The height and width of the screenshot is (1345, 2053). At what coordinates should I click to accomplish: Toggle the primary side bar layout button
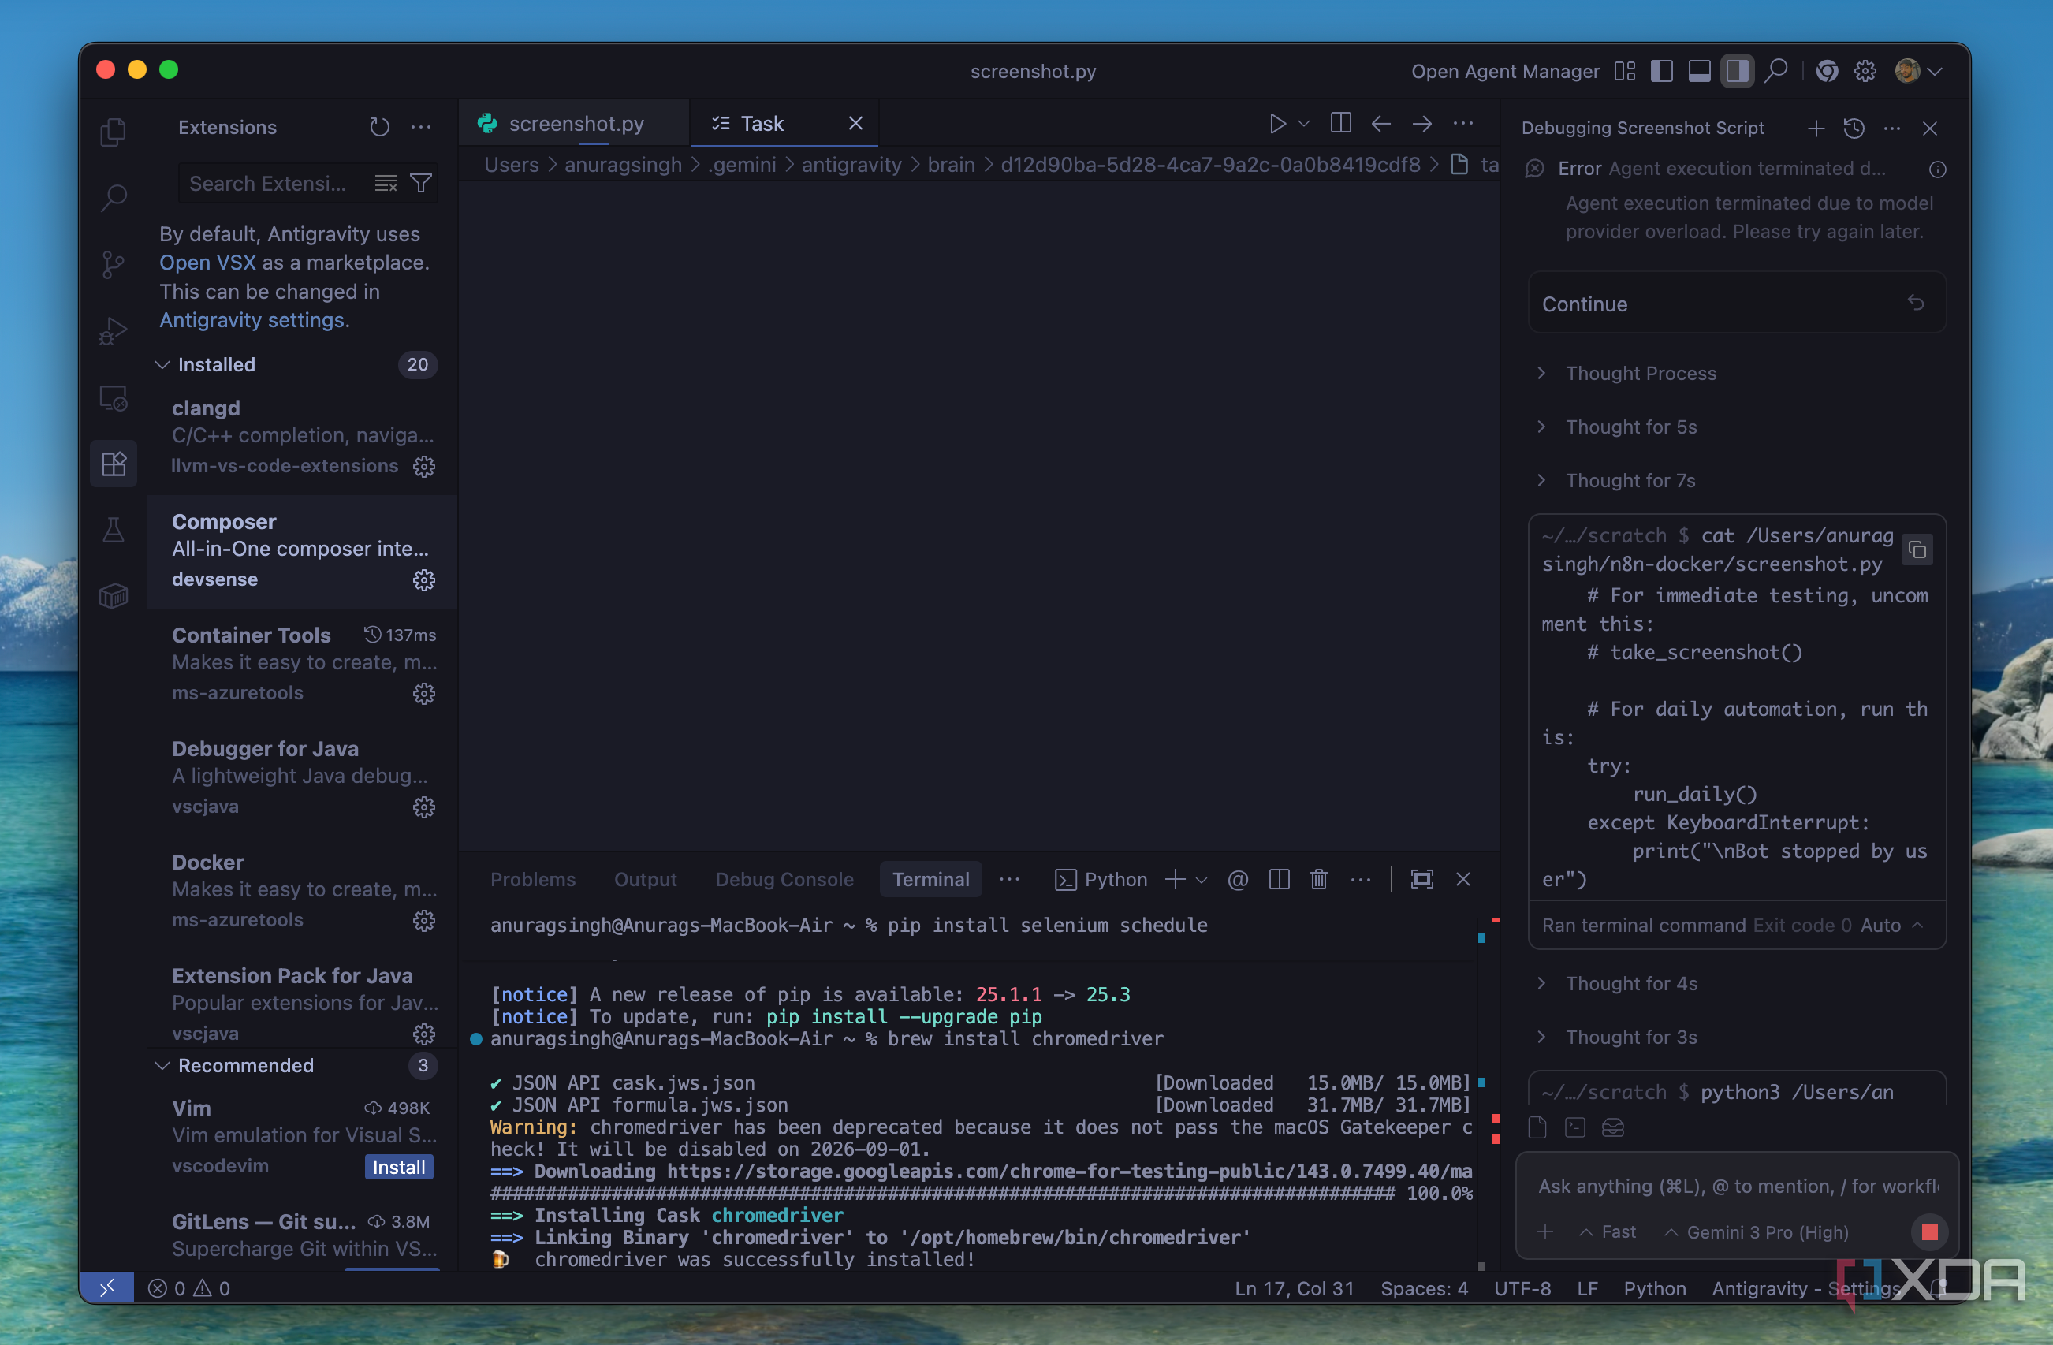(1661, 72)
